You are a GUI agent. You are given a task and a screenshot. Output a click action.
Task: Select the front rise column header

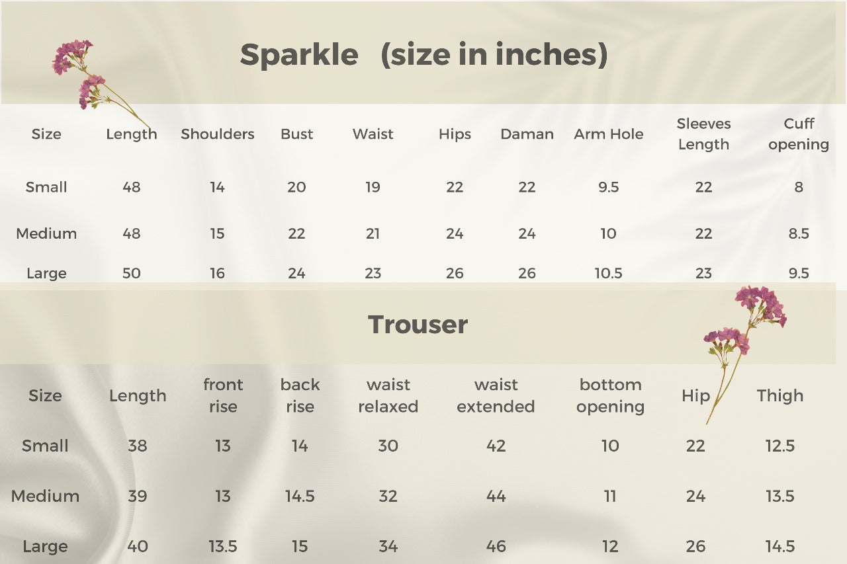(x=223, y=395)
